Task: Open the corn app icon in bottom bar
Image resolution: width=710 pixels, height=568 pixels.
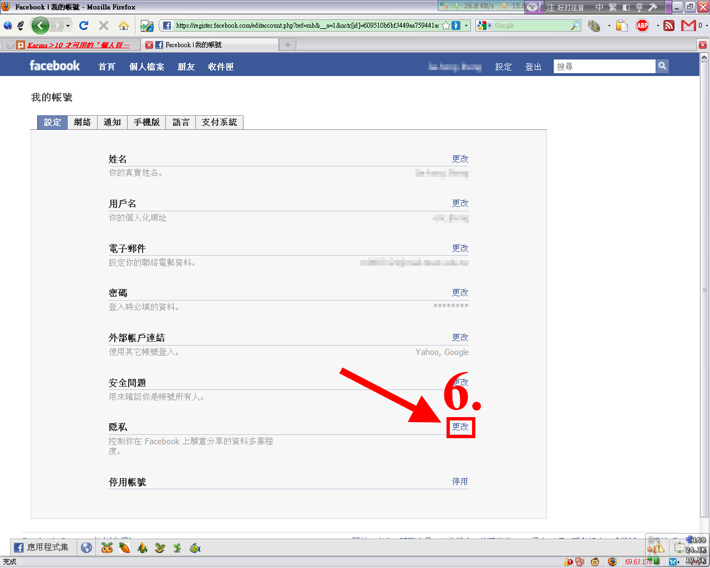Action: click(x=142, y=548)
